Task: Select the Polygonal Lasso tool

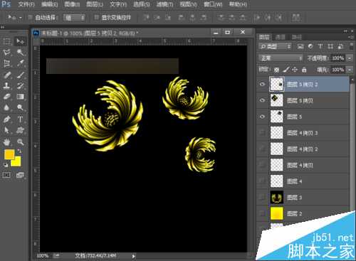Action: click(7, 52)
